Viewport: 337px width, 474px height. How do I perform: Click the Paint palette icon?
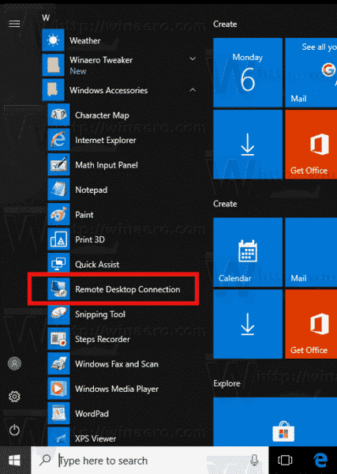tap(58, 214)
